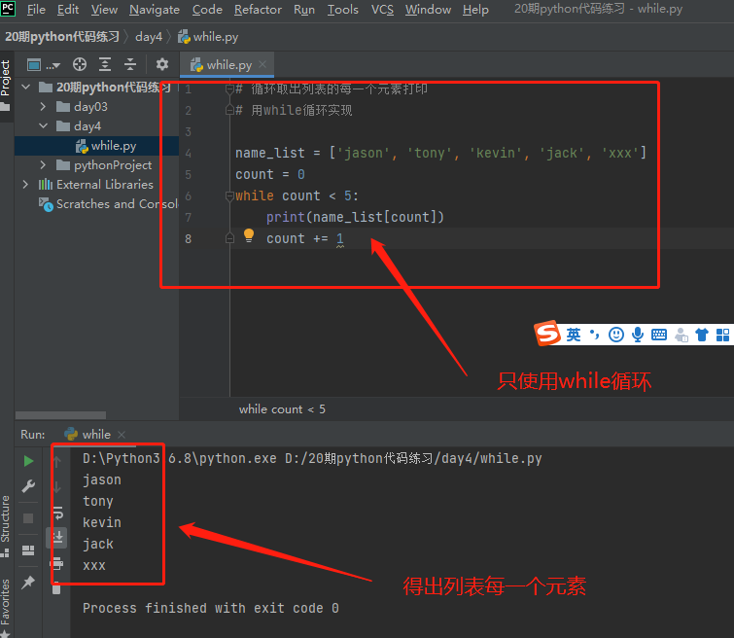
Task: Click the locate opened file crosshair icon
Action: [80, 64]
